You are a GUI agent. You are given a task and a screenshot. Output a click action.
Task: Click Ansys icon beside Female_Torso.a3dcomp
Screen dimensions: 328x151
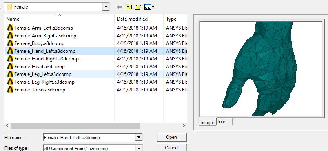coord(10,90)
